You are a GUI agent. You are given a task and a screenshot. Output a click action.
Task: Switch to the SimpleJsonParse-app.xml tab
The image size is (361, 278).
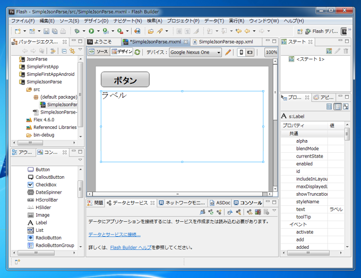[x=226, y=42]
